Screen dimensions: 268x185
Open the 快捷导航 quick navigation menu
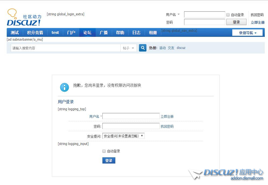point(247,33)
